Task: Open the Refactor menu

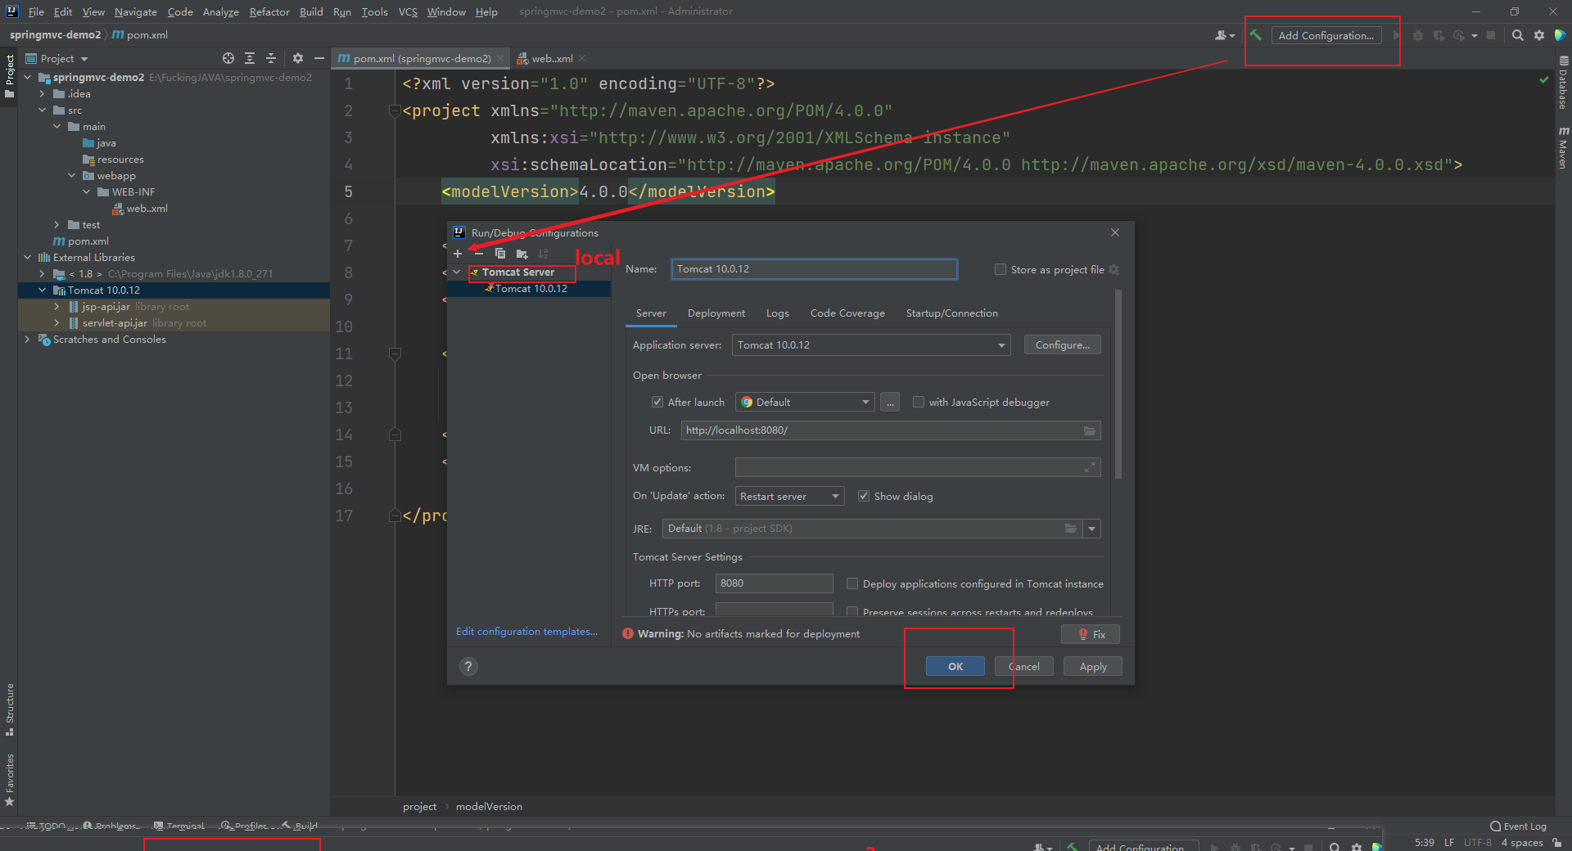Action: point(269,11)
